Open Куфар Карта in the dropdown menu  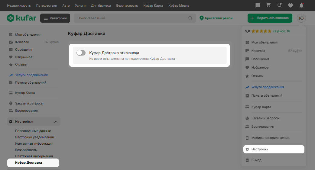(261, 107)
